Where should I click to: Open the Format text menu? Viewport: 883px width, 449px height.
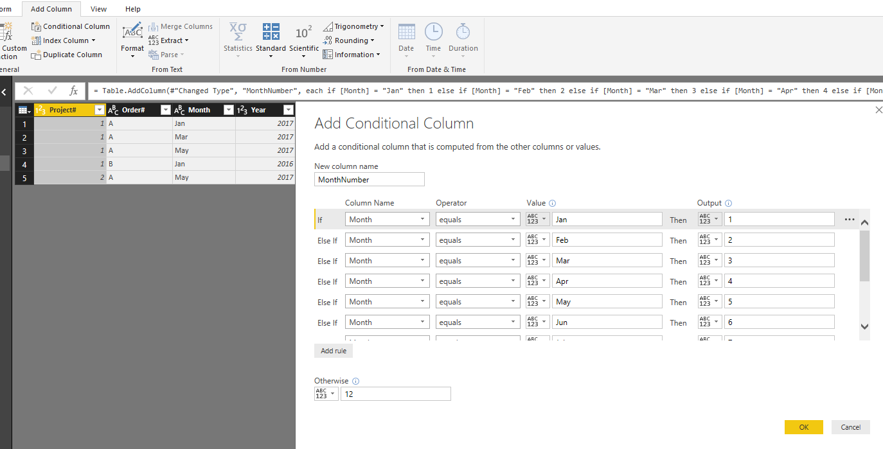(x=132, y=40)
